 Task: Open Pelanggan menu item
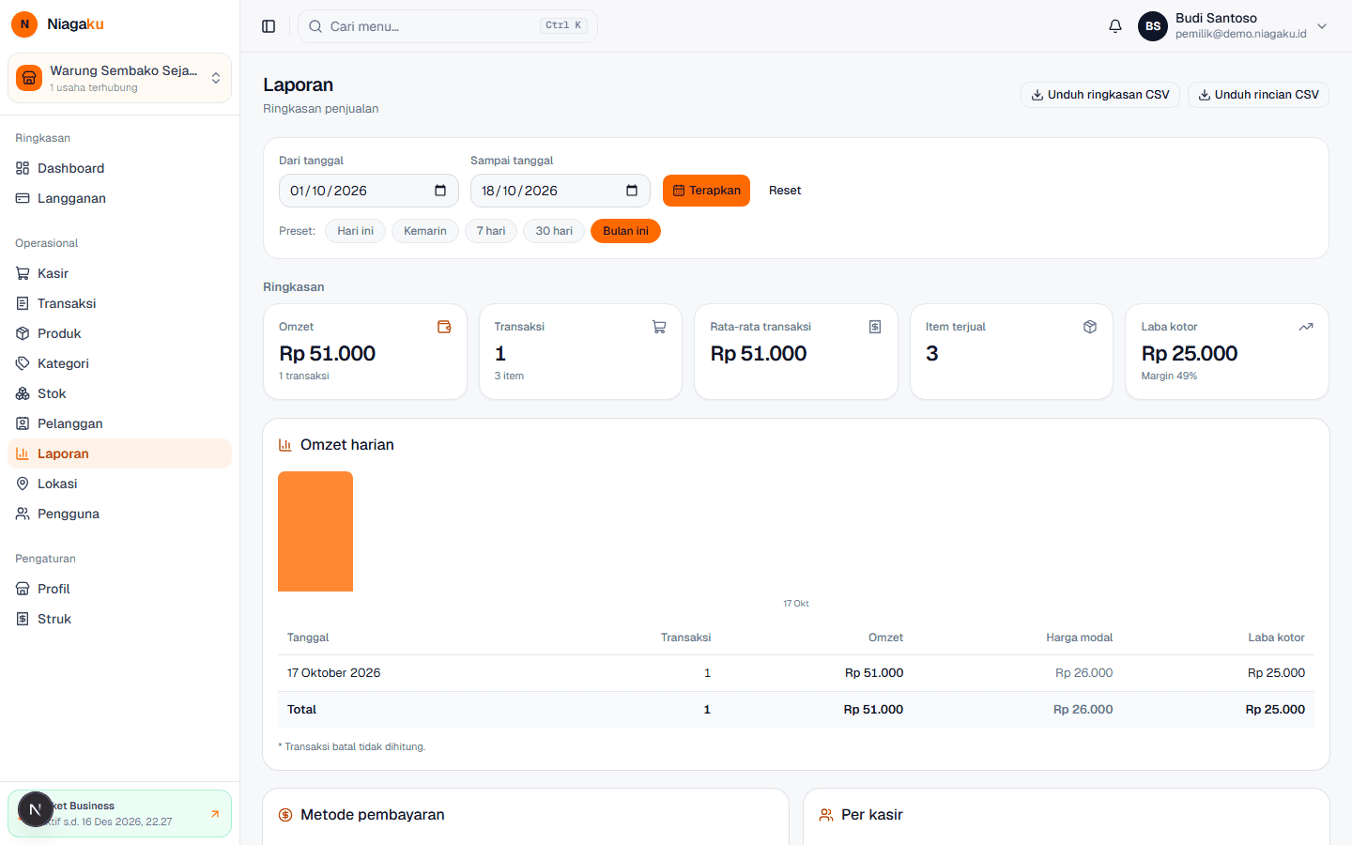tap(119, 423)
